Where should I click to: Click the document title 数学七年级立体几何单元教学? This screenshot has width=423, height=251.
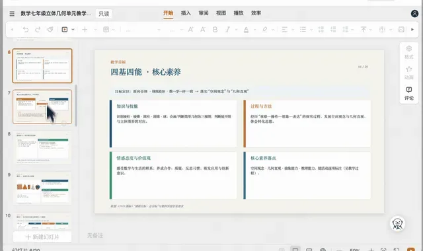coord(56,13)
